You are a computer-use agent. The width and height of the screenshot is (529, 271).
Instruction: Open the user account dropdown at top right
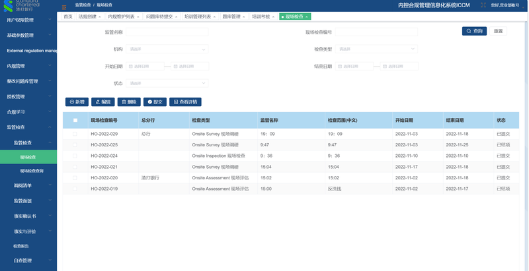(x=505, y=5)
